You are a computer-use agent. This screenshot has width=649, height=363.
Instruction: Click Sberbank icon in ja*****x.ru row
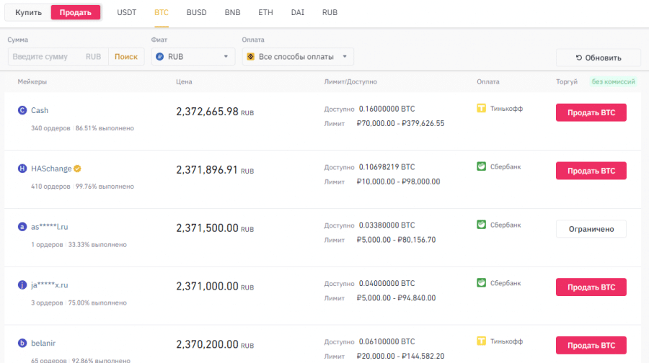[482, 283]
